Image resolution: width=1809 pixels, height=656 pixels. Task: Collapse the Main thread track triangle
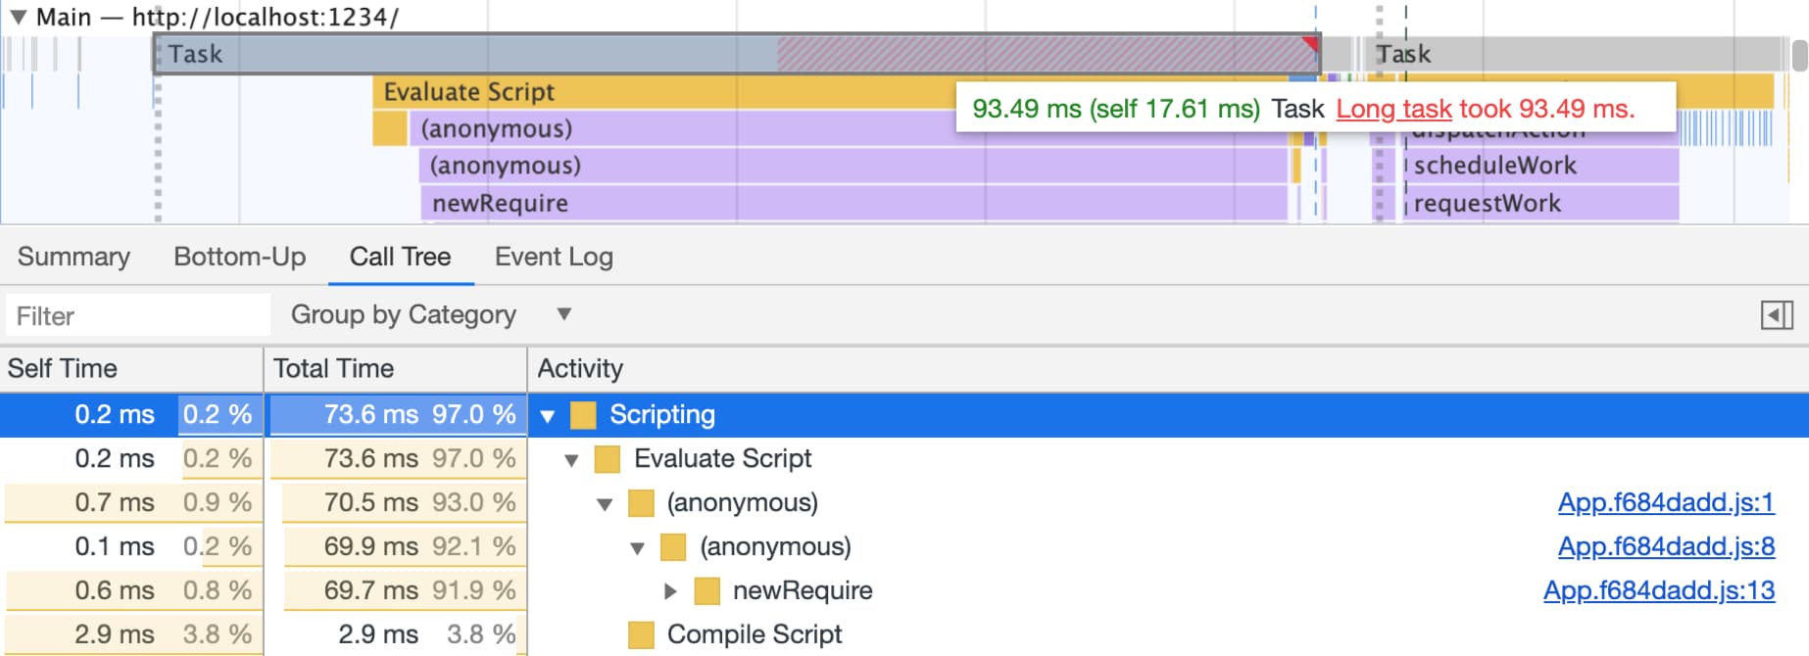pos(18,17)
